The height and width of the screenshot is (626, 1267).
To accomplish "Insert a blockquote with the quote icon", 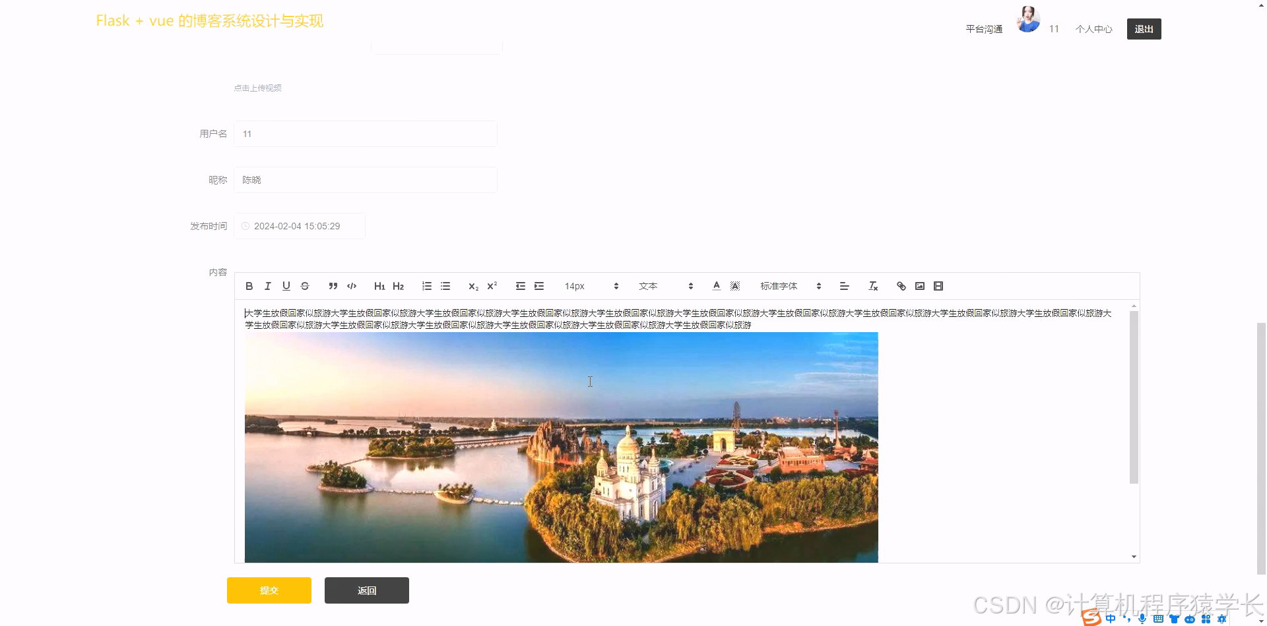I will pos(333,286).
